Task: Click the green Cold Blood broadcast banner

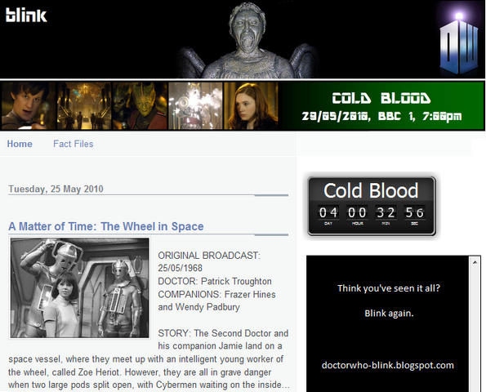Action: [382, 106]
